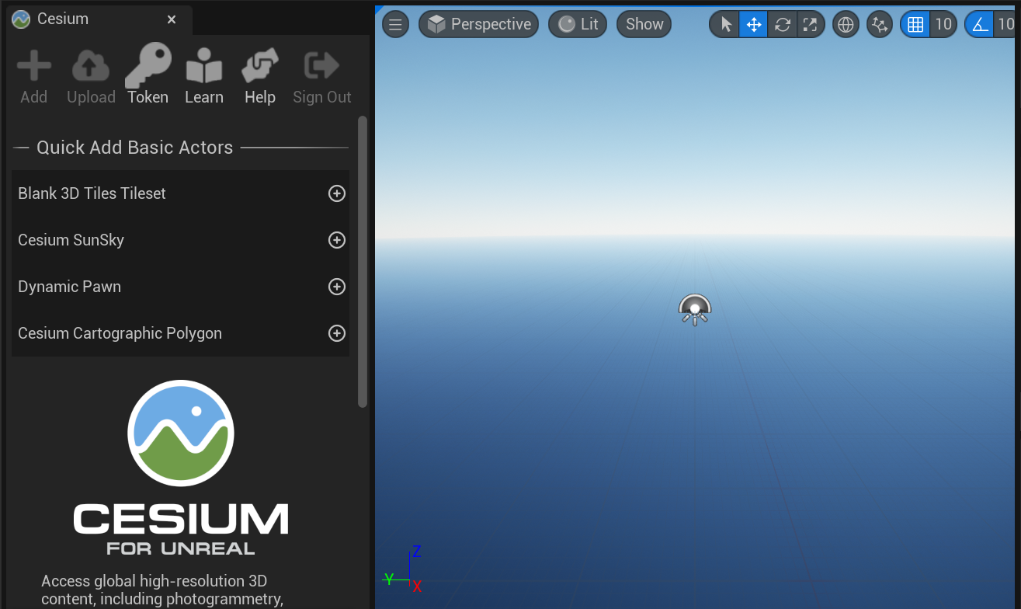Click the Upload cloud icon

(x=91, y=67)
